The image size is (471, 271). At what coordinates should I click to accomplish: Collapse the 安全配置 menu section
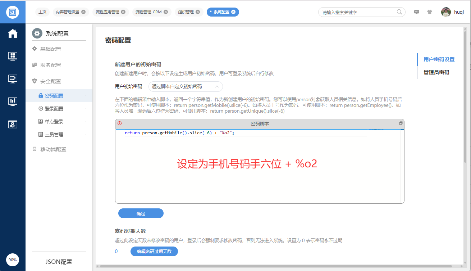tap(51, 81)
